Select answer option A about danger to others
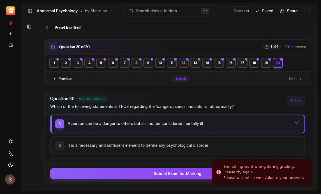 pyautogui.click(x=177, y=124)
